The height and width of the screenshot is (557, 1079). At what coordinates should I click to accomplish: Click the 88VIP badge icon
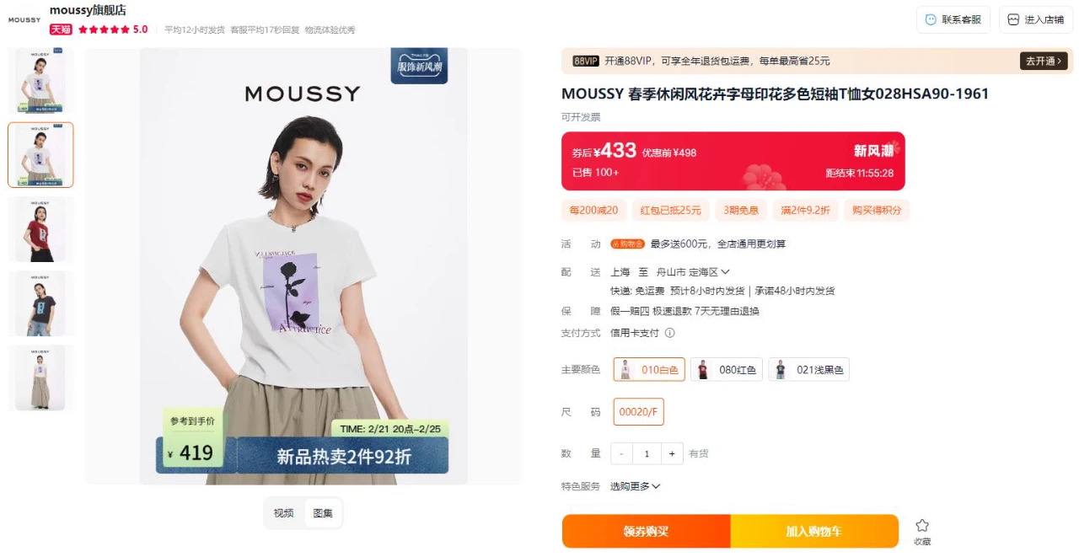tap(586, 61)
